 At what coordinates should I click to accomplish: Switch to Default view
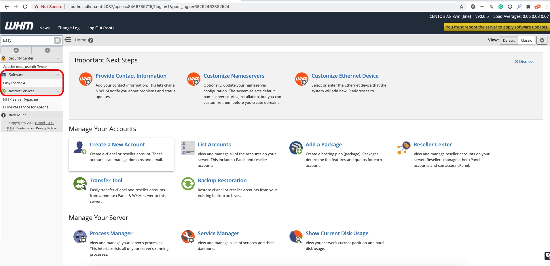pyautogui.click(x=509, y=40)
